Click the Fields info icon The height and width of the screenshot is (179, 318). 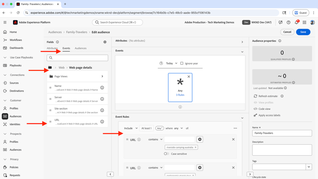57,42
